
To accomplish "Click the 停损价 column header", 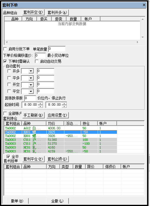I will (112, 167).
